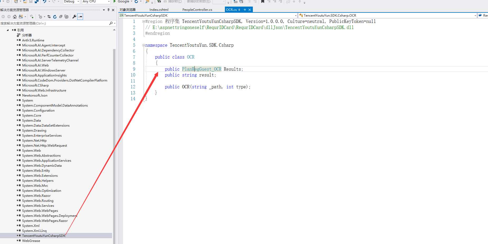Select System.Web.Razor reference
The image size is (488, 244).
pyautogui.click(x=36, y=196)
